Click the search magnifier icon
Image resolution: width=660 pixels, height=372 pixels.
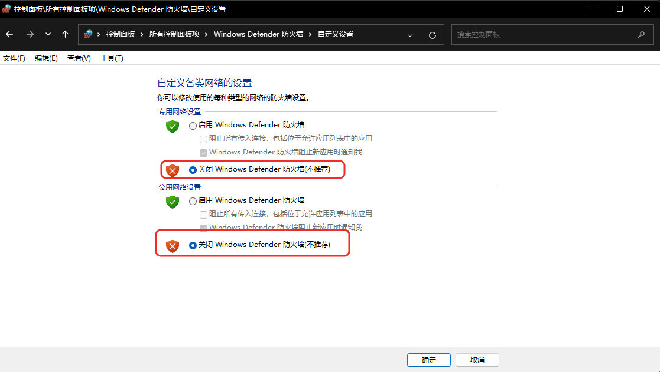[641, 34]
